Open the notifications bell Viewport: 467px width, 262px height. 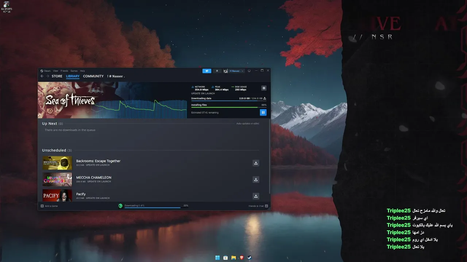point(217,71)
